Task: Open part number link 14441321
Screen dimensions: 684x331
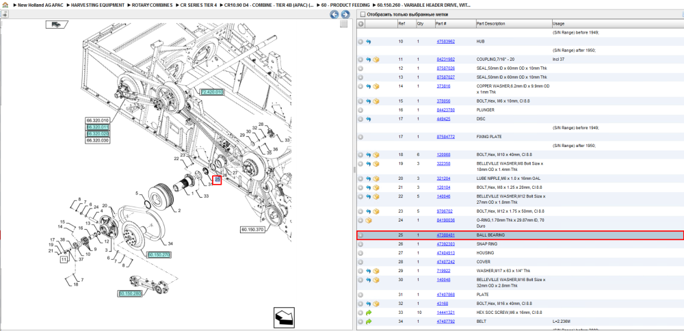Action: 446,313
